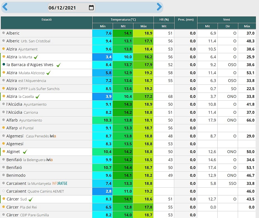Click orange dot of Càrcer Pla del Rei
This screenshot has height=218, width=259.
[x=3, y=207]
